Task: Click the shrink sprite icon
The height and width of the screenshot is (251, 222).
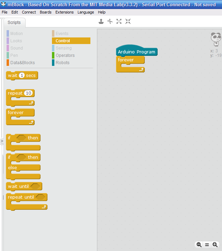Action: (x=128, y=21)
